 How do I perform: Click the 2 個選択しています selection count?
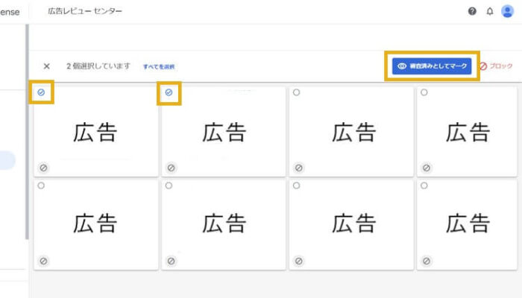pyautogui.click(x=98, y=66)
